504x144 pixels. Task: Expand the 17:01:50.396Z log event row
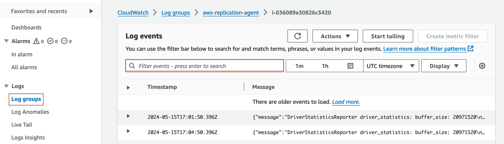coord(128,116)
